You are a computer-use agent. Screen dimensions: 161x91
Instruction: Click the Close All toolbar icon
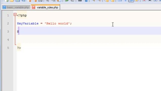(x=35, y=1)
